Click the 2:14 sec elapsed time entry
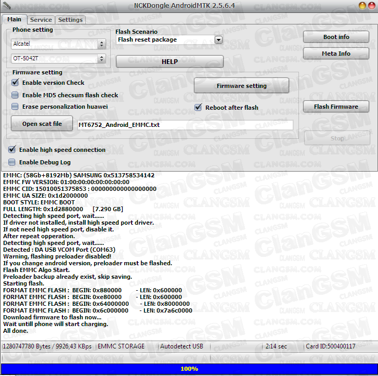Image resolution: width=378 pixels, height=376 pixels. 276,346
